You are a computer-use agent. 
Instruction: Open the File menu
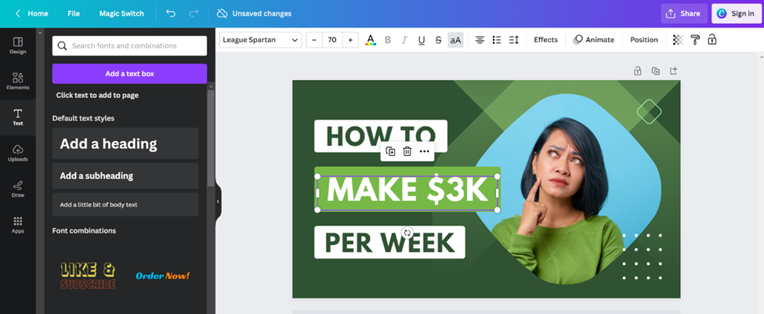point(74,13)
